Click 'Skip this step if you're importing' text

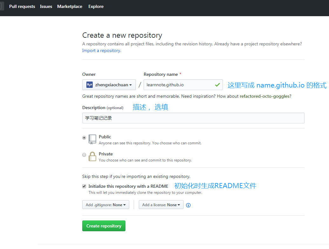[136, 176]
